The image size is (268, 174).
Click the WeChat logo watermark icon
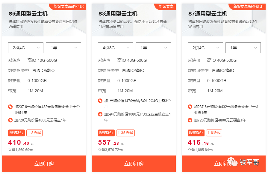click(232, 162)
